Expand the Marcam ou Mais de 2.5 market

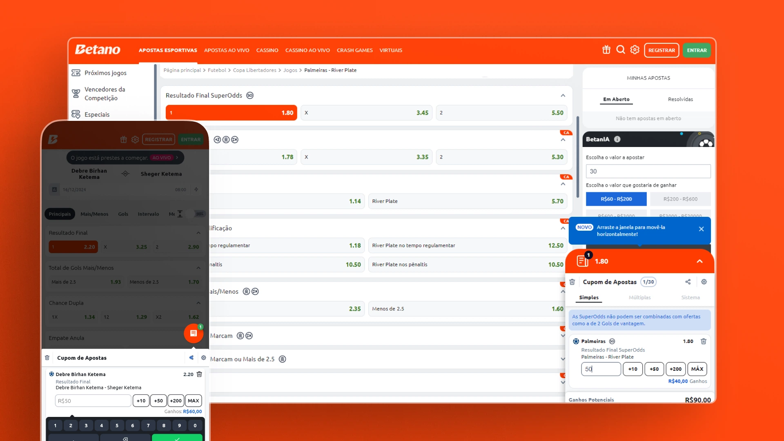(x=563, y=359)
